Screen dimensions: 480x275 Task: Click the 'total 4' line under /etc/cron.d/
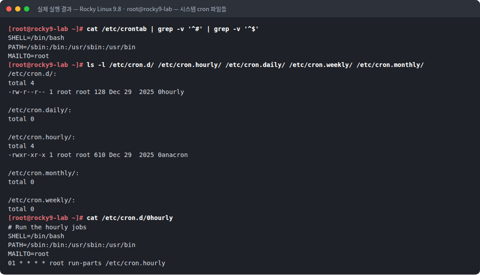click(x=21, y=83)
